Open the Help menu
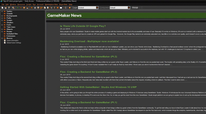Screen dimensions: 206x114 (x=70, y=4)
